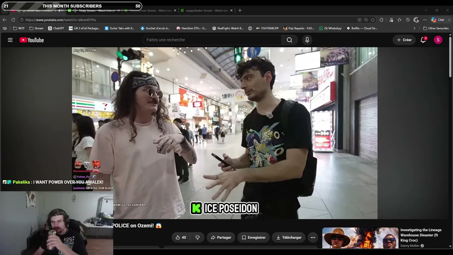Switch to the wappyflanker Stream tab
This screenshot has height=255, width=453.
pyautogui.click(x=207, y=11)
